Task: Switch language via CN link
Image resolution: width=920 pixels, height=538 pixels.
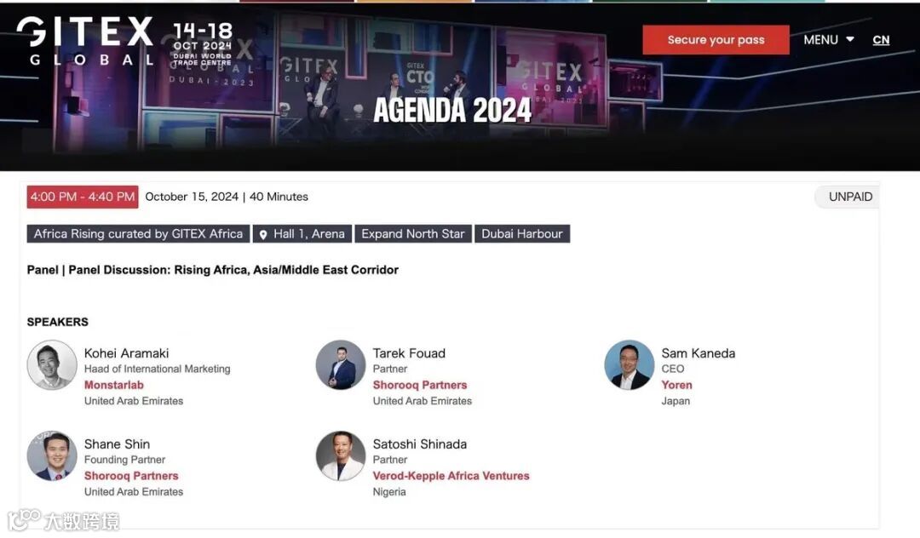Action: click(x=881, y=40)
